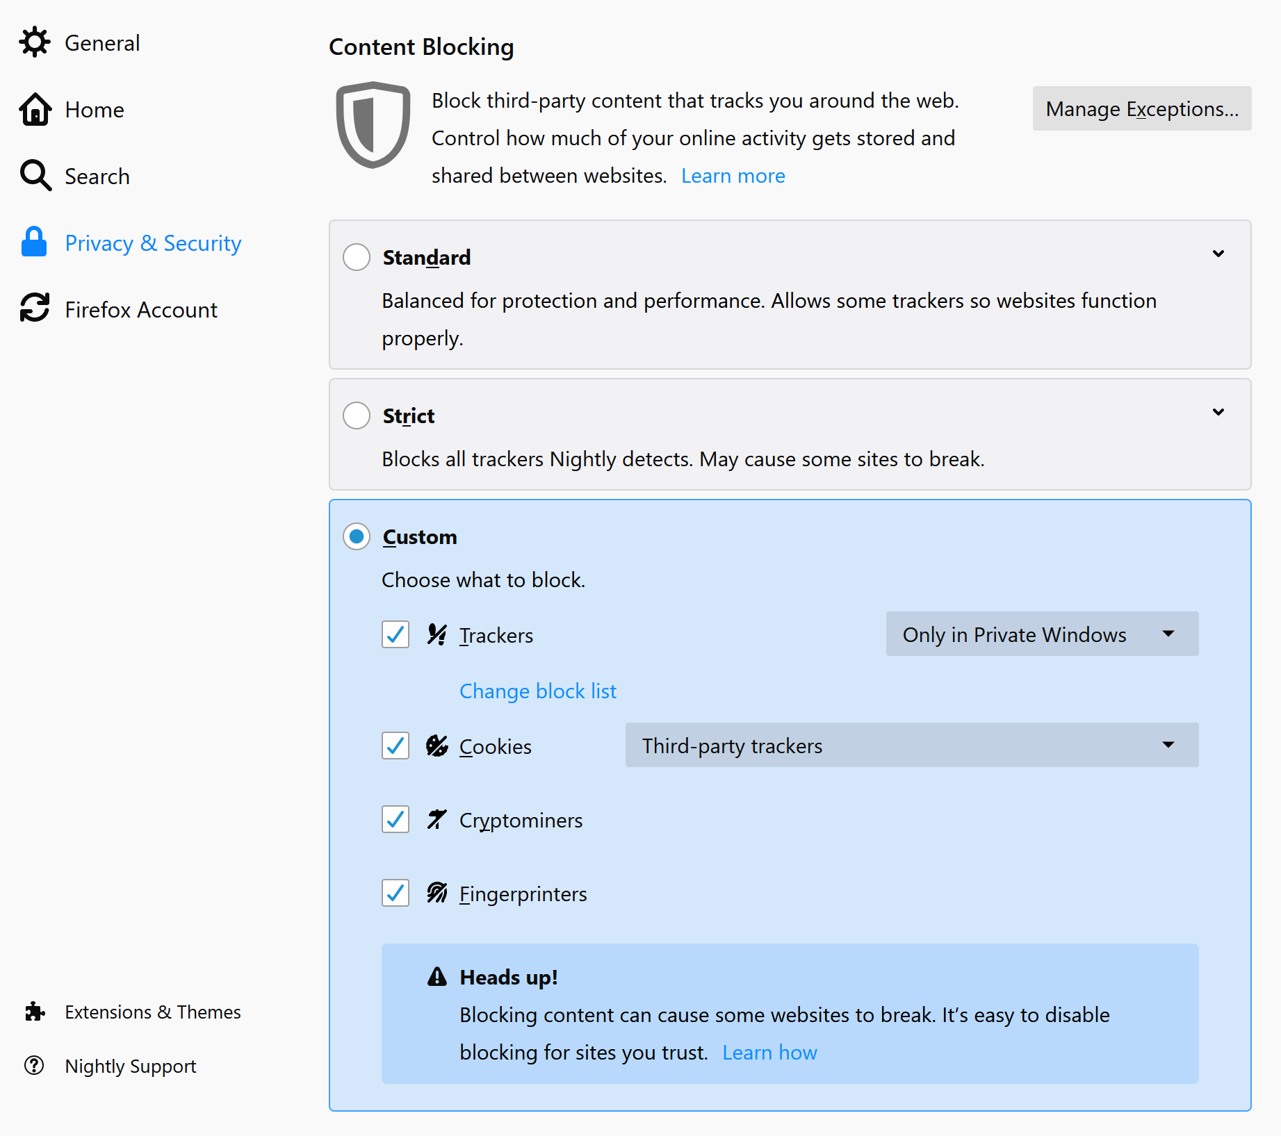The height and width of the screenshot is (1136, 1281).
Task: Click the Search magnifier icon
Action: 35,176
